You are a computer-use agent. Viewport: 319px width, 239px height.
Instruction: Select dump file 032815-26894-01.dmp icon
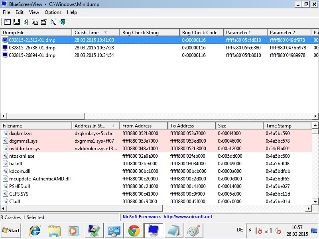5,55
